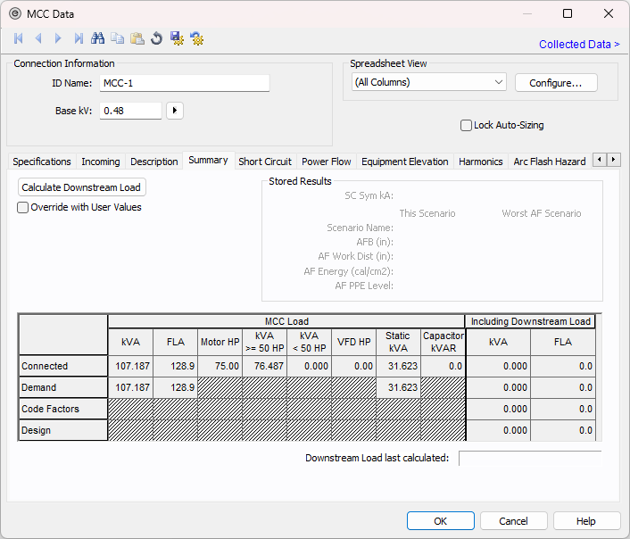The image size is (630, 539).
Task: Click the MCC Data app icon in title bar
Action: click(15, 14)
